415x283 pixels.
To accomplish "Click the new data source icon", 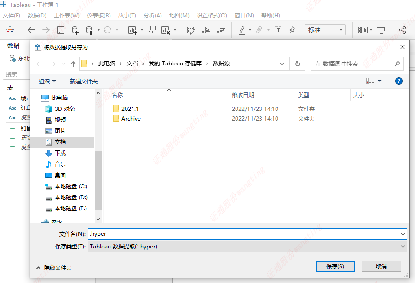I will (x=75, y=30).
